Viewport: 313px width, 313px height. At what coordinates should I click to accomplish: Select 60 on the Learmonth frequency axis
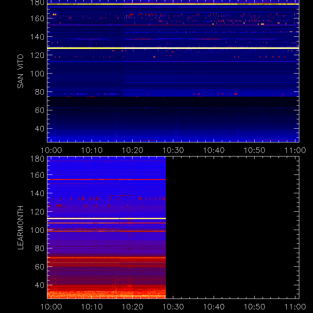tap(40, 267)
